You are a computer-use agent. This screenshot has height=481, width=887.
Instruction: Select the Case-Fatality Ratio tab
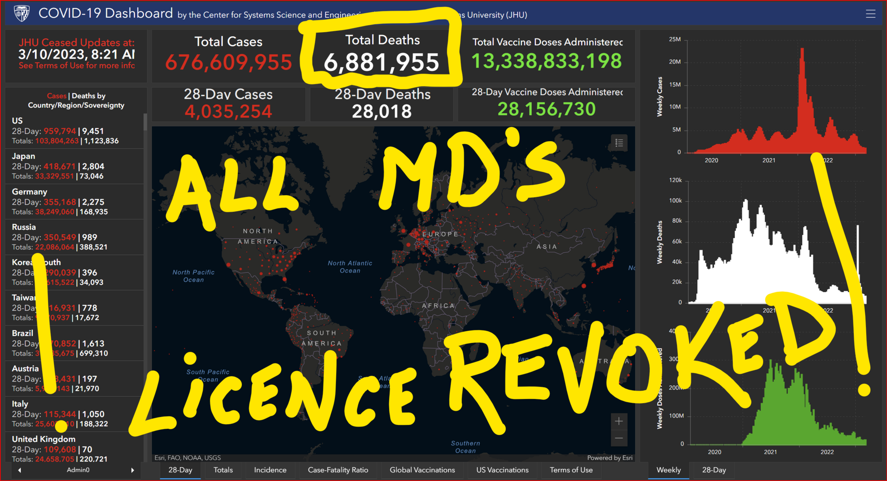coord(338,470)
